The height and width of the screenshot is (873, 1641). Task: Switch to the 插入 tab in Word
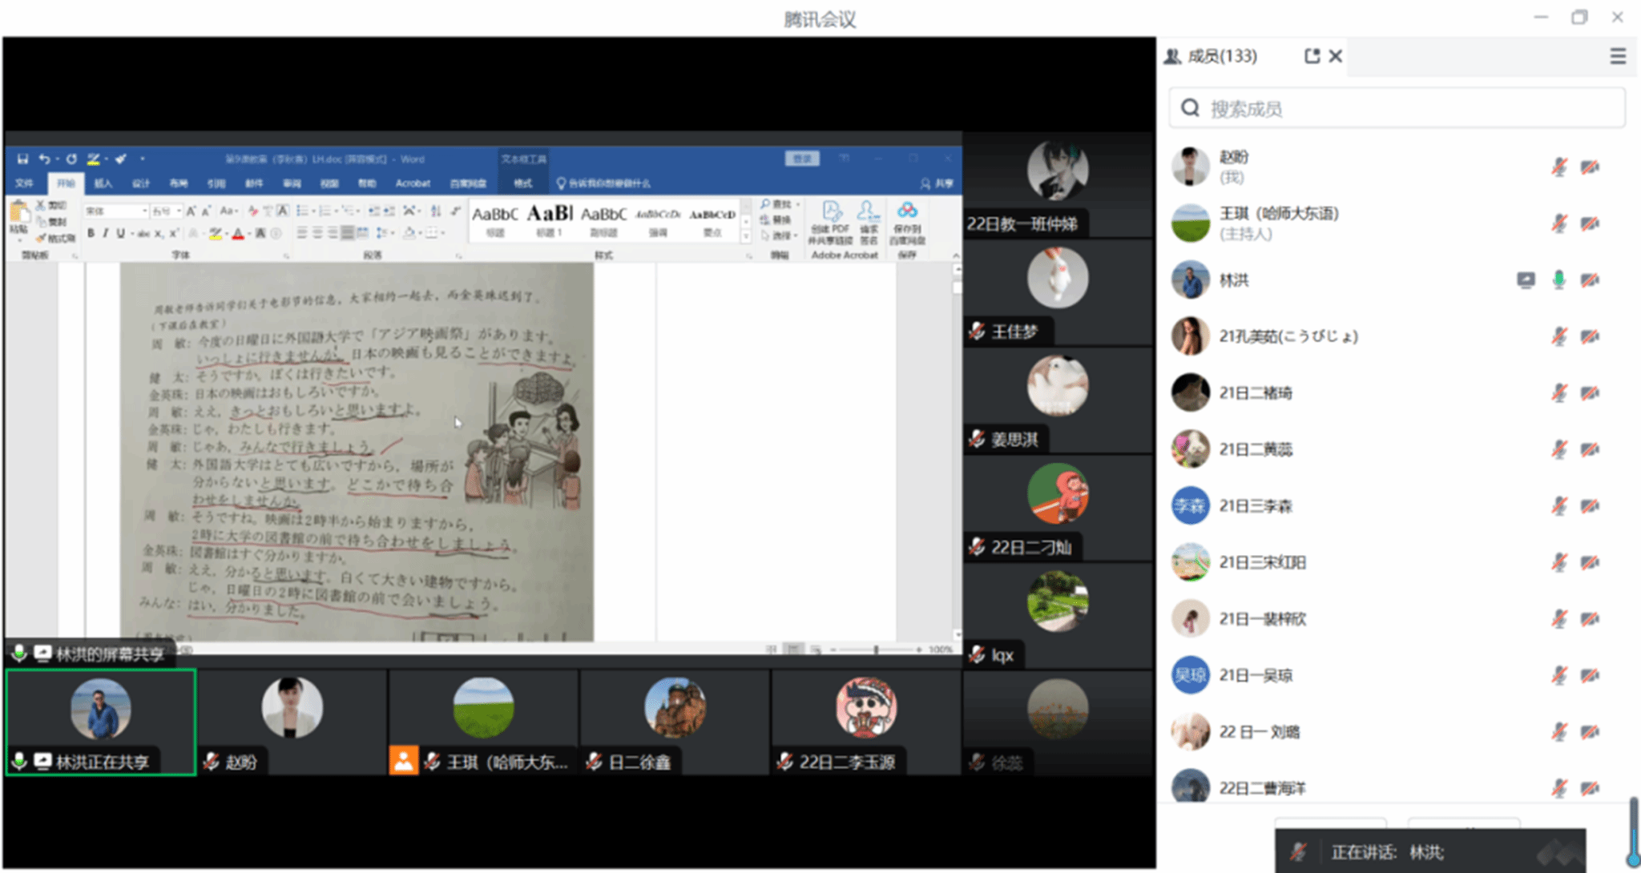point(103,183)
